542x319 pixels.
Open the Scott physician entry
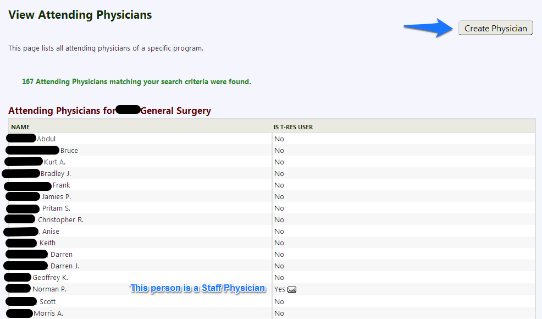point(47,302)
